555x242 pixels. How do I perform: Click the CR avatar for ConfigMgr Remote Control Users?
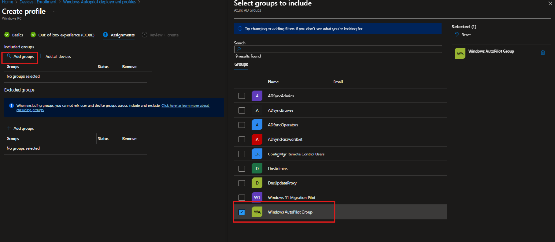coord(257,154)
